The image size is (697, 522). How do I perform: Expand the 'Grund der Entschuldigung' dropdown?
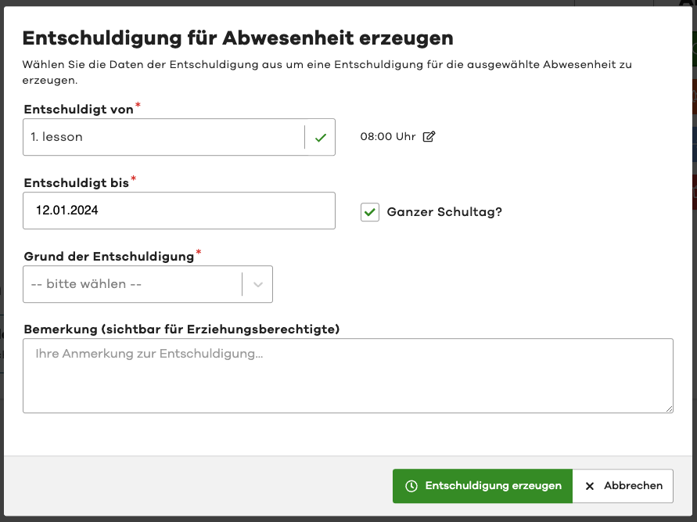click(148, 284)
